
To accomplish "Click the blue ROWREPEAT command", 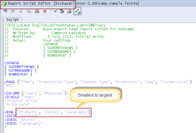I will pos(18,74).
